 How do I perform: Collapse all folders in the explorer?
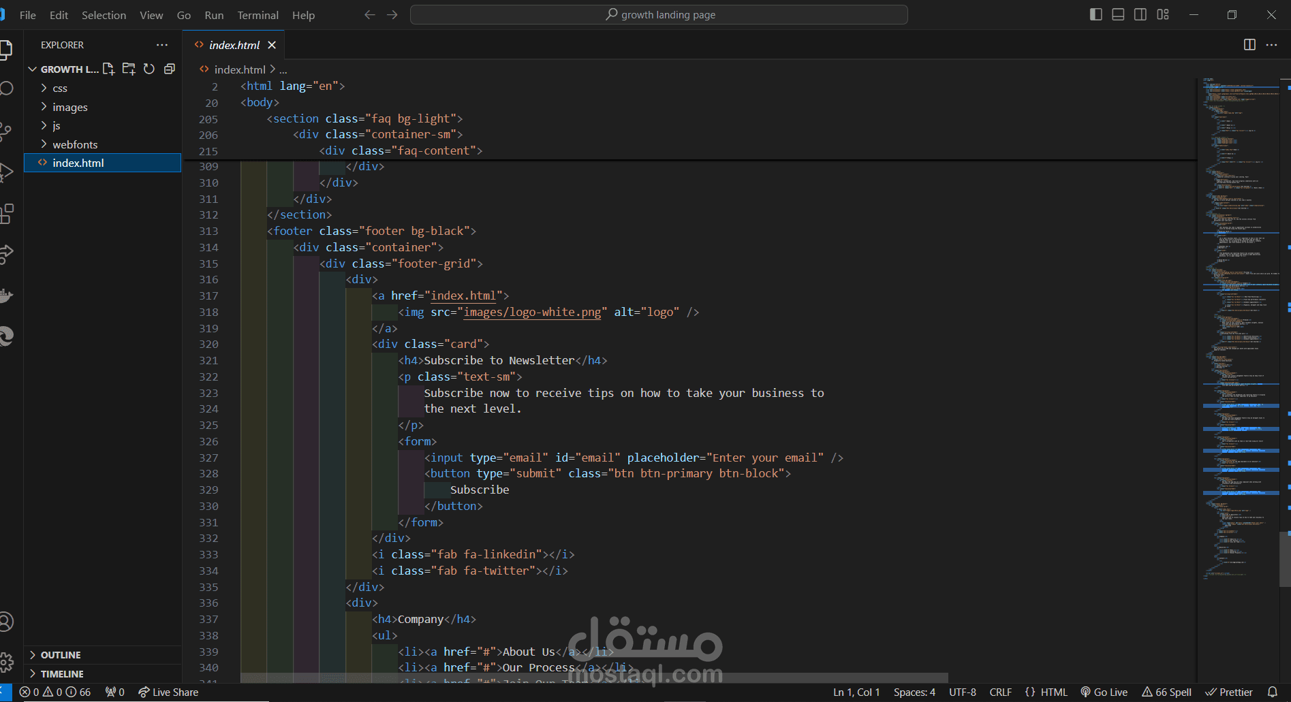coord(170,69)
